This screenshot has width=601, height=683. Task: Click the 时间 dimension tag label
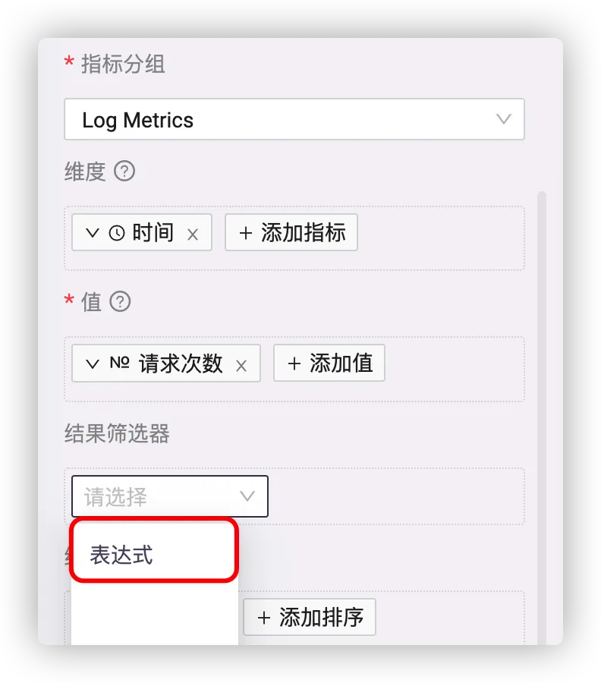[x=153, y=232]
